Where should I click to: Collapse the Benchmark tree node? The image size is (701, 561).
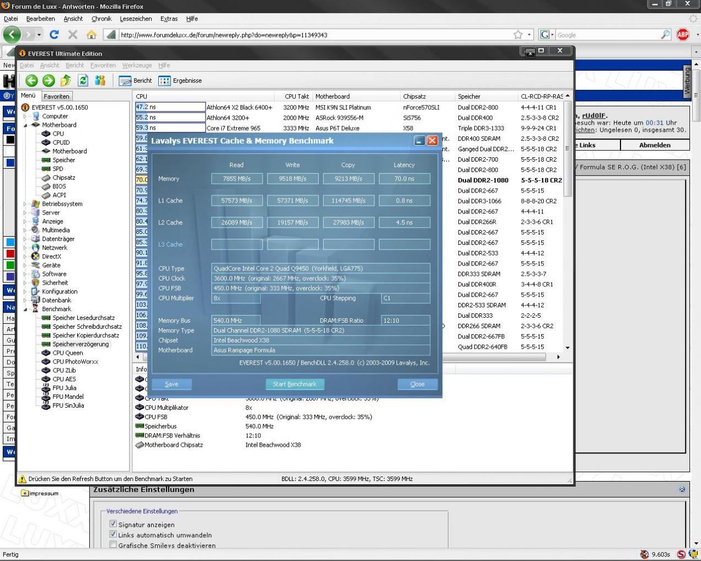pyautogui.click(x=25, y=309)
